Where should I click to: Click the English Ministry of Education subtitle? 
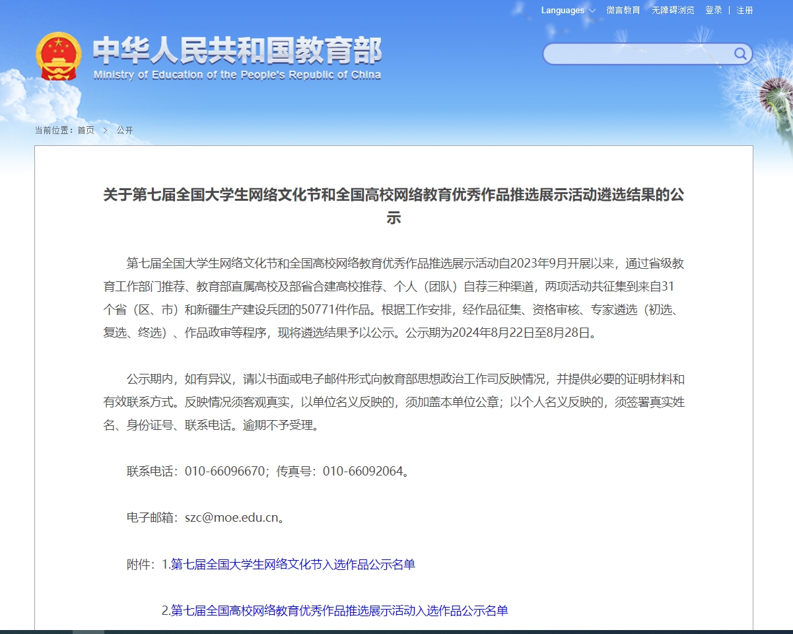tap(237, 75)
